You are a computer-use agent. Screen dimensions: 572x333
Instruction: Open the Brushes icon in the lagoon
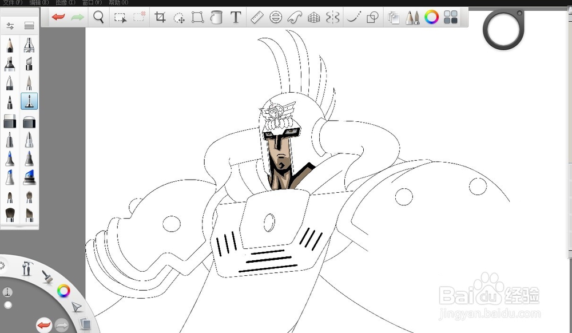pos(47,277)
